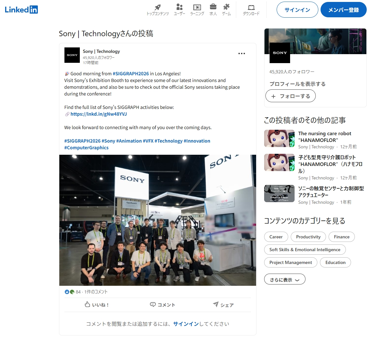
Task: Open ソニーの触覚センサー article
Action: click(331, 192)
